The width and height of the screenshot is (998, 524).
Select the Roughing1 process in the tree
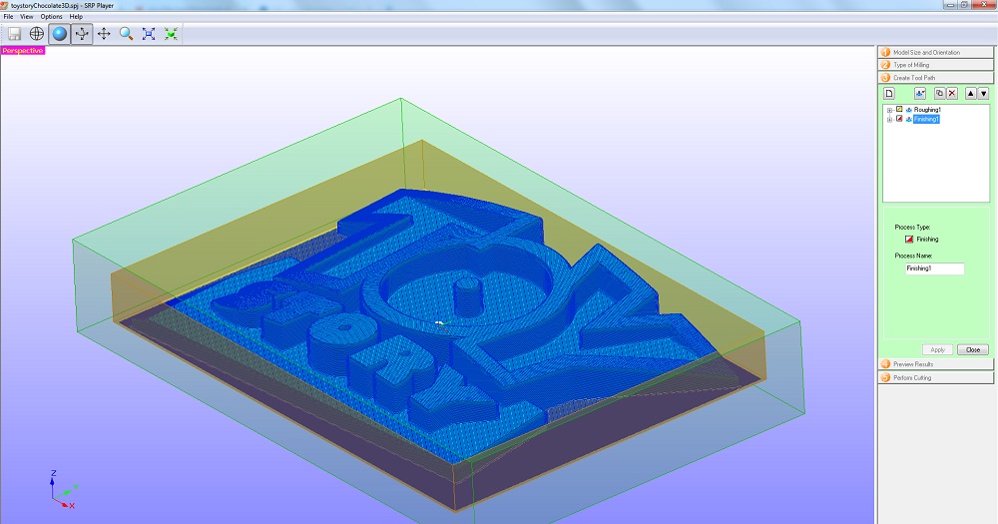[927, 110]
